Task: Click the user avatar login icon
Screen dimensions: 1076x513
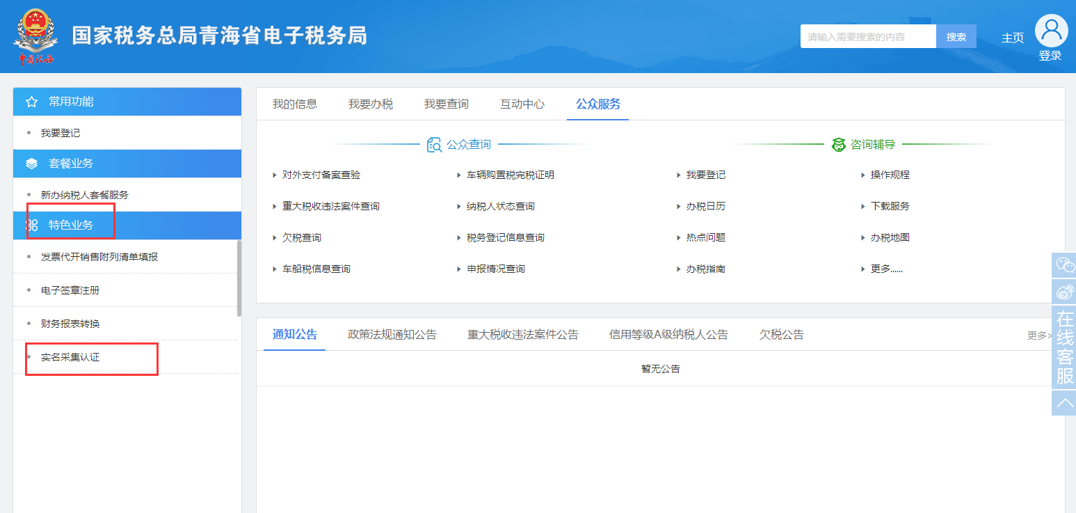Action: pos(1051,31)
